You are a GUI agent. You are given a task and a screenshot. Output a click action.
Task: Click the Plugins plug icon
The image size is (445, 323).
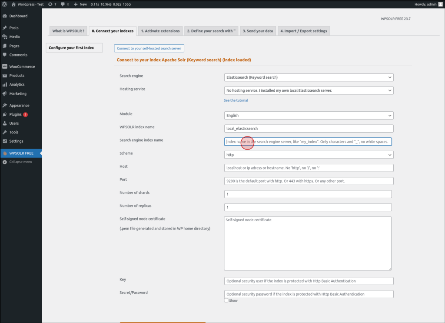[x=4, y=114]
